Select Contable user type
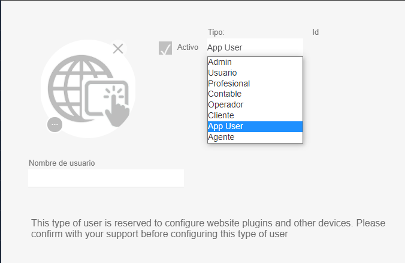This screenshot has height=263, width=405. coord(225,94)
